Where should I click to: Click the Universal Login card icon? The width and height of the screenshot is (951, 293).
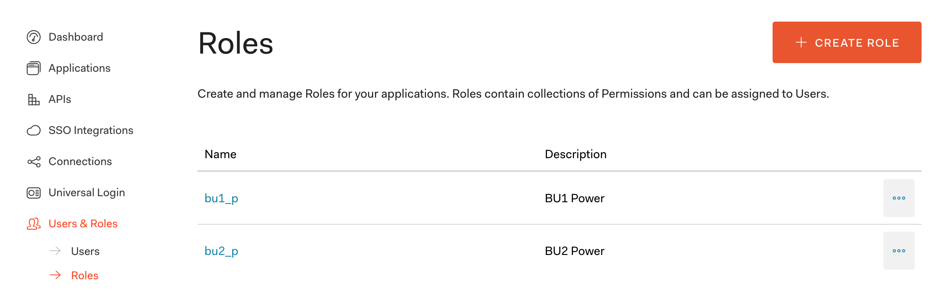(34, 193)
